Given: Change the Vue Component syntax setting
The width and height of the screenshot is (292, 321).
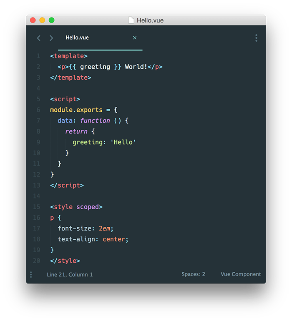Looking at the screenshot, I should [x=241, y=274].
